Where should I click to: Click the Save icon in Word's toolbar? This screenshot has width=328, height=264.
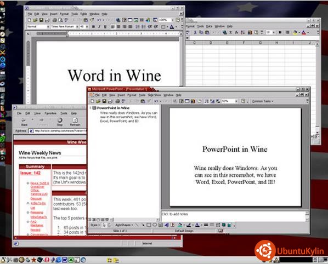point(41,20)
